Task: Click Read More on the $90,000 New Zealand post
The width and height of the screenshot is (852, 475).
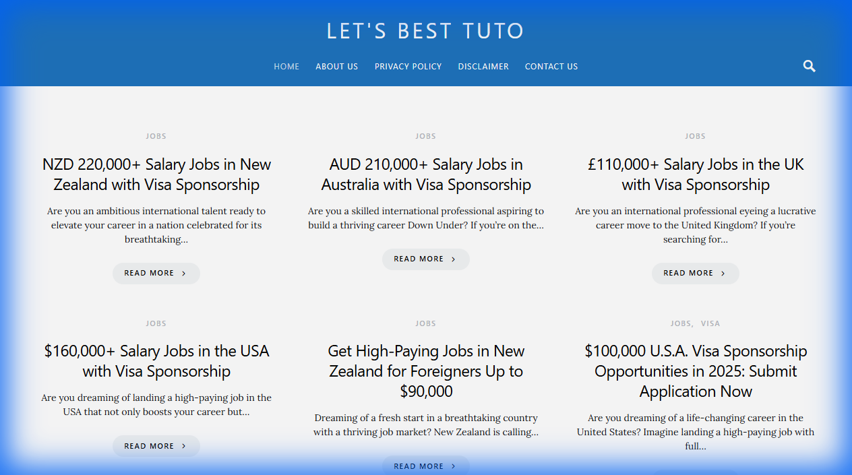Action: coord(425,466)
